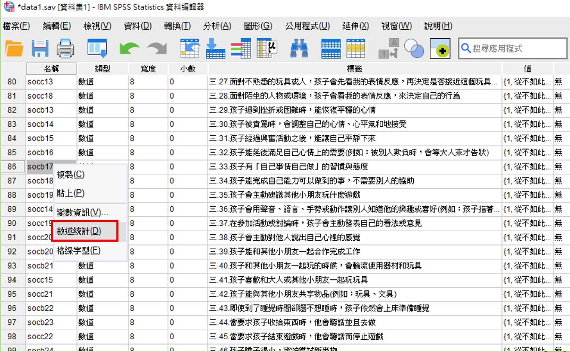Click the 標籤 column header
Image resolution: width=570 pixels, height=352 pixels.
click(x=354, y=68)
